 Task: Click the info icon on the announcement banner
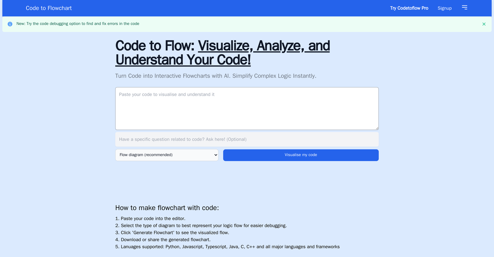tap(10, 24)
